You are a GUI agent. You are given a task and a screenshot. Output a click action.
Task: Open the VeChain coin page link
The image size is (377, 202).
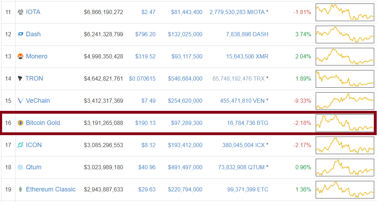tap(38, 101)
